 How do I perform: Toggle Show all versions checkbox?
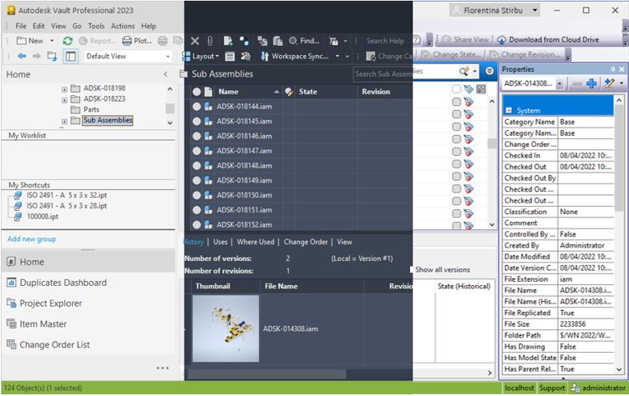coord(412,269)
